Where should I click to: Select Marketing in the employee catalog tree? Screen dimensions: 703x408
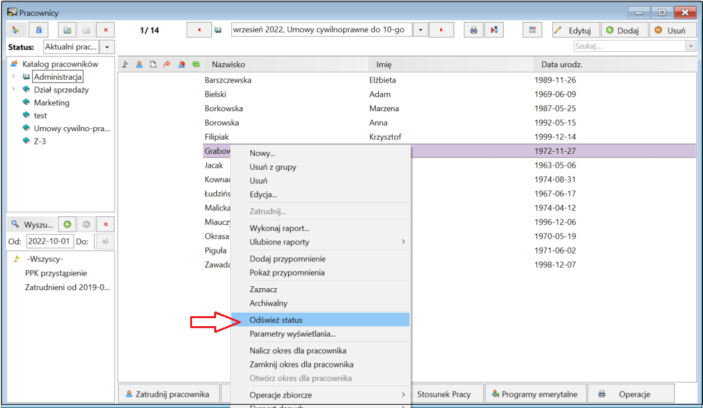(51, 102)
